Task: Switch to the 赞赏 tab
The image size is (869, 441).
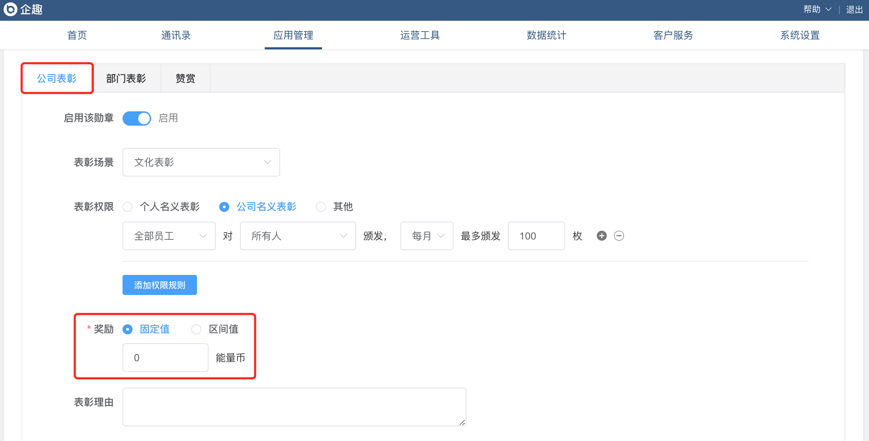Action: [186, 78]
